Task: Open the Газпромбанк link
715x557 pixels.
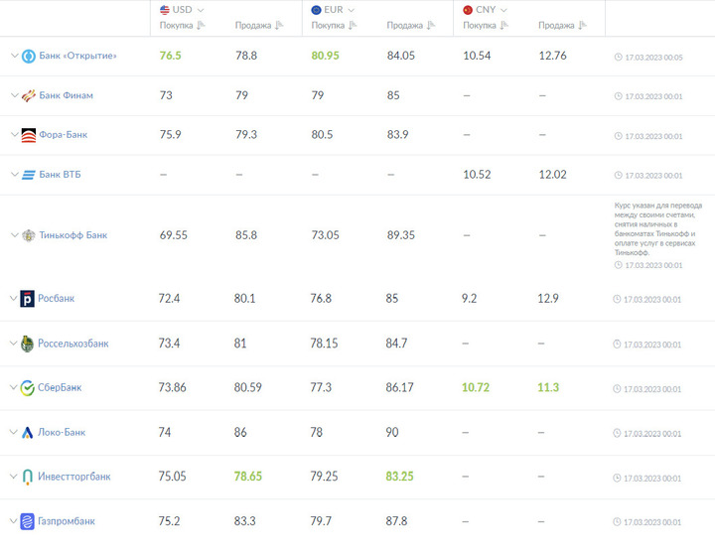Action: pyautogui.click(x=67, y=521)
